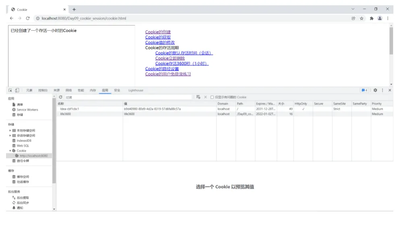Follow the Cookie的创建 link
The image size is (395, 229).
pyautogui.click(x=158, y=32)
